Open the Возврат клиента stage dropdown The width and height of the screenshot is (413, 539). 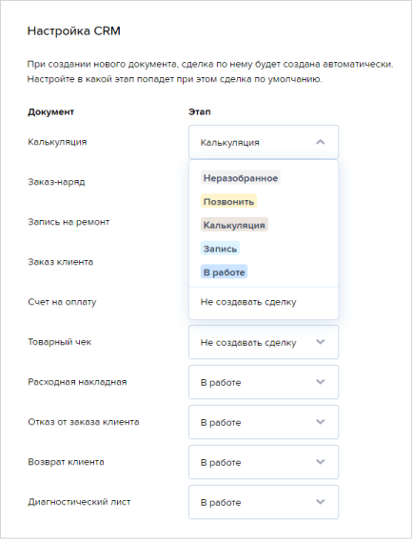[x=264, y=462]
